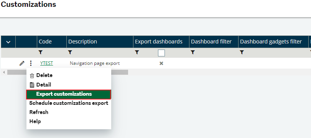This screenshot has height=138, width=311.
Task: Open the three-dot actions menu for YTEST
Action: pyautogui.click(x=31, y=63)
